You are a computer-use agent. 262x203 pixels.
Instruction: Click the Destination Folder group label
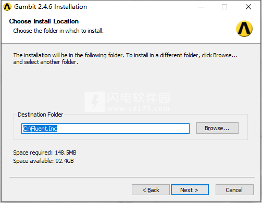coord(41,115)
